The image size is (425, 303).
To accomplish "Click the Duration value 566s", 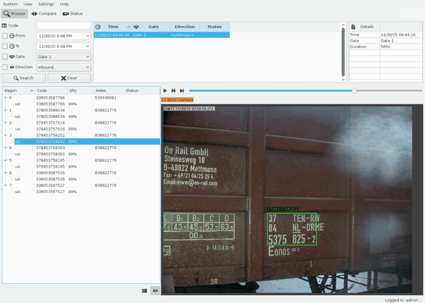I will pos(385,46).
